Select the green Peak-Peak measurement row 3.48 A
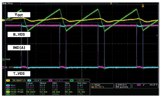The image size is (160, 96). pos(47,90)
